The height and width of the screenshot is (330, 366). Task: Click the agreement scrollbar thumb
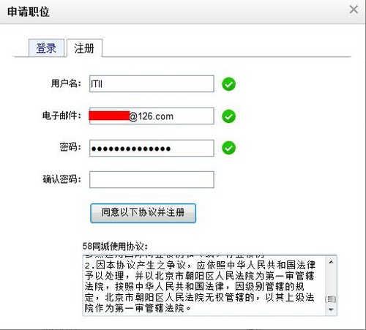pos(331,299)
